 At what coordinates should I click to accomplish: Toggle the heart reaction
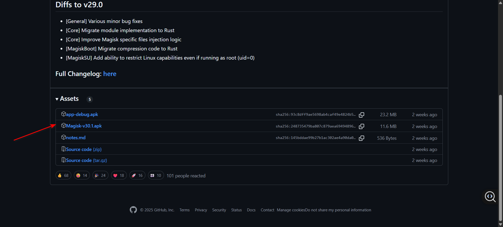click(119, 175)
